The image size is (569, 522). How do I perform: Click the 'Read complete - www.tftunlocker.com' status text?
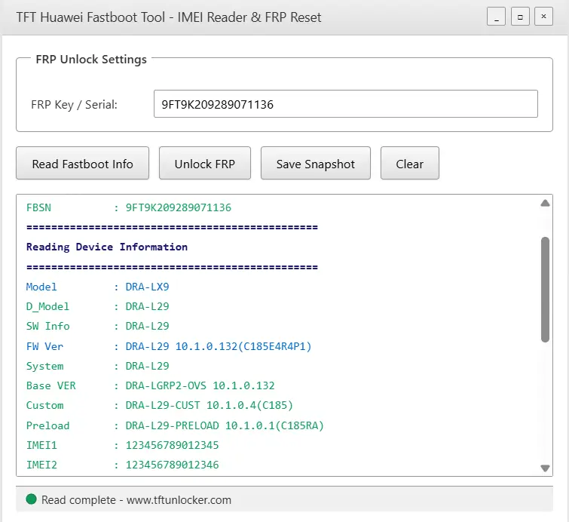click(136, 500)
